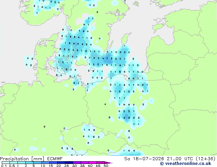Click the legend value '0.1'
Viewport: 217px width, 167px height.
(x=4, y=166)
